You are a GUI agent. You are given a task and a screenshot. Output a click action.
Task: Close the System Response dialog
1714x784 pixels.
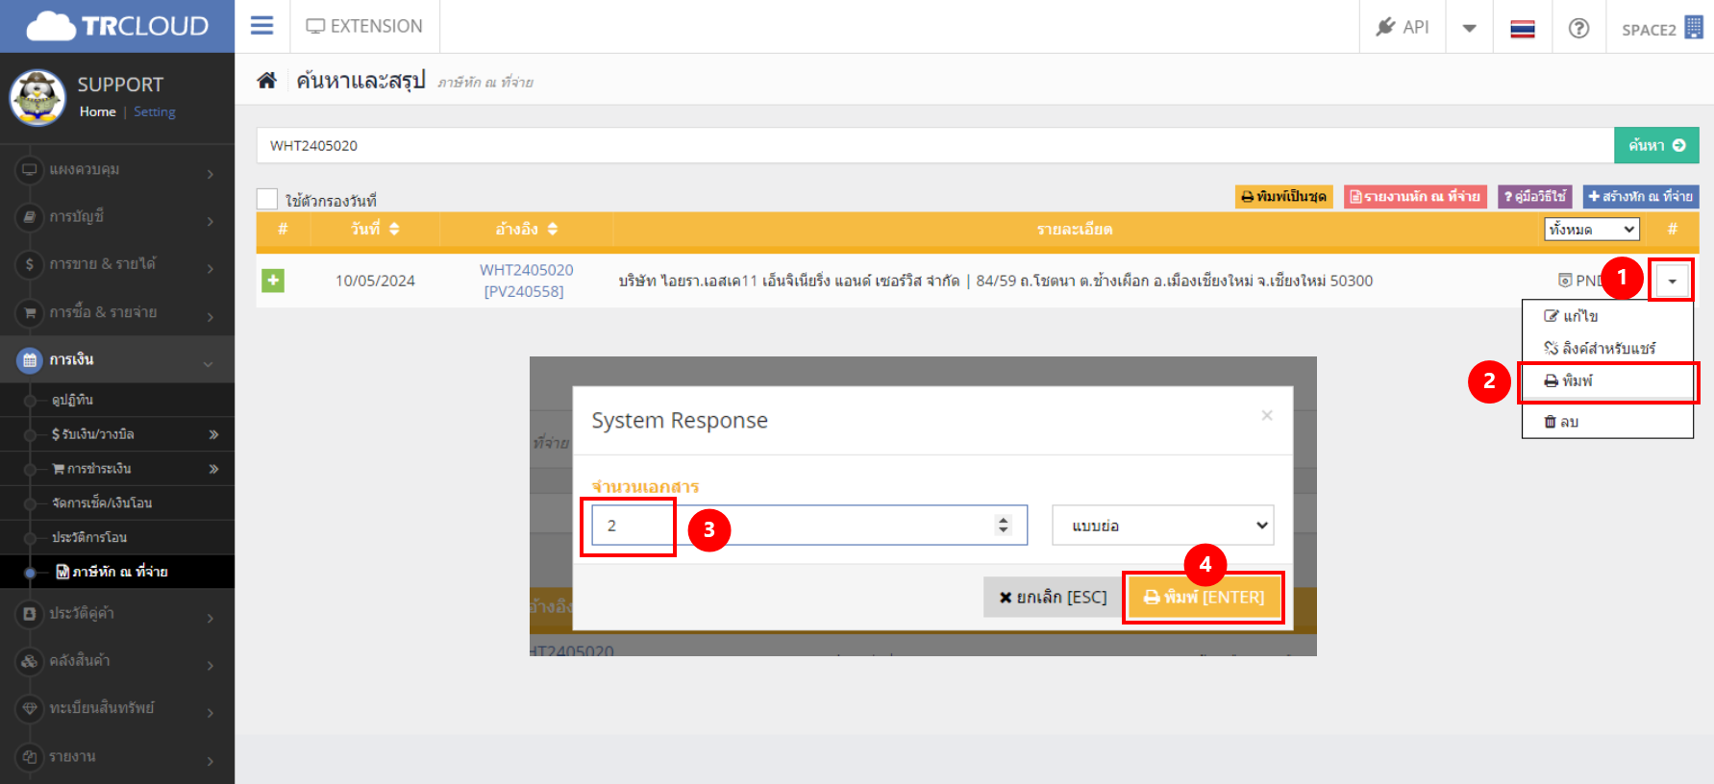click(x=1267, y=415)
